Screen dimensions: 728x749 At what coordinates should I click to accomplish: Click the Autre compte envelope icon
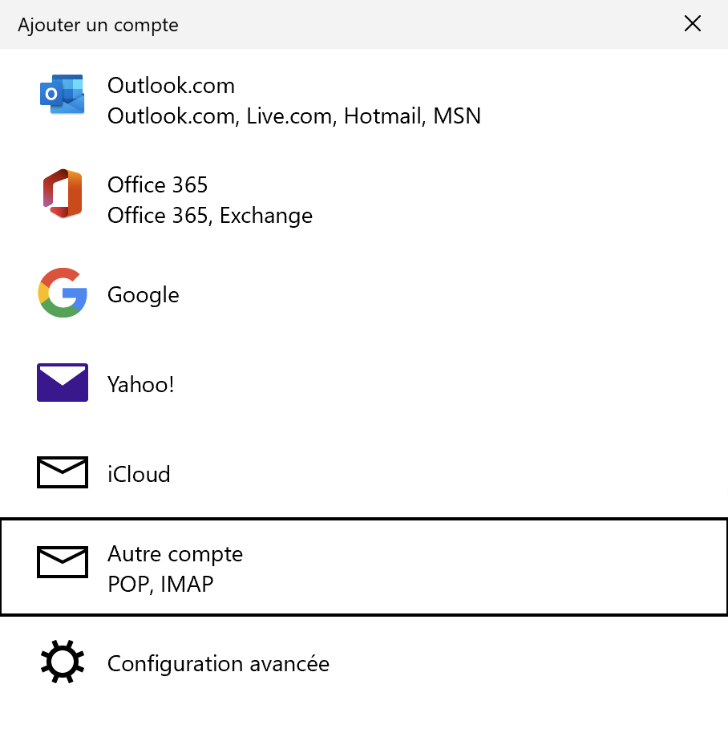(63, 562)
